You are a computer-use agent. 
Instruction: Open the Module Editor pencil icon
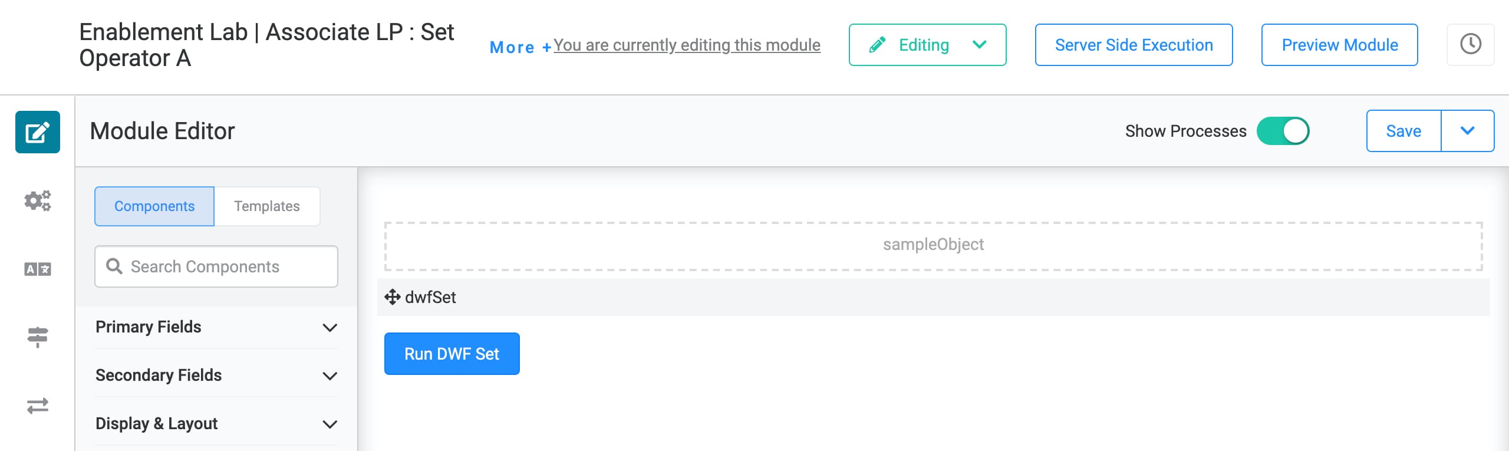(38, 132)
